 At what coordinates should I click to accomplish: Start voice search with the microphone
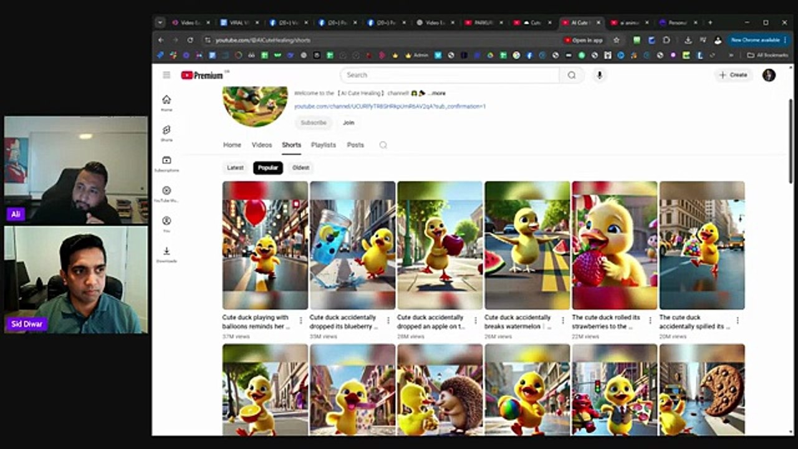pos(599,75)
